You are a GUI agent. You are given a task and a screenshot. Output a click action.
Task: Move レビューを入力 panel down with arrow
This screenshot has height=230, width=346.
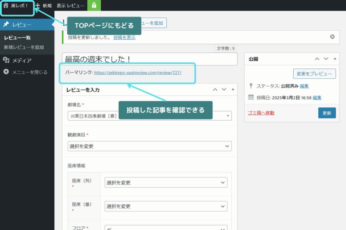(x=224, y=90)
